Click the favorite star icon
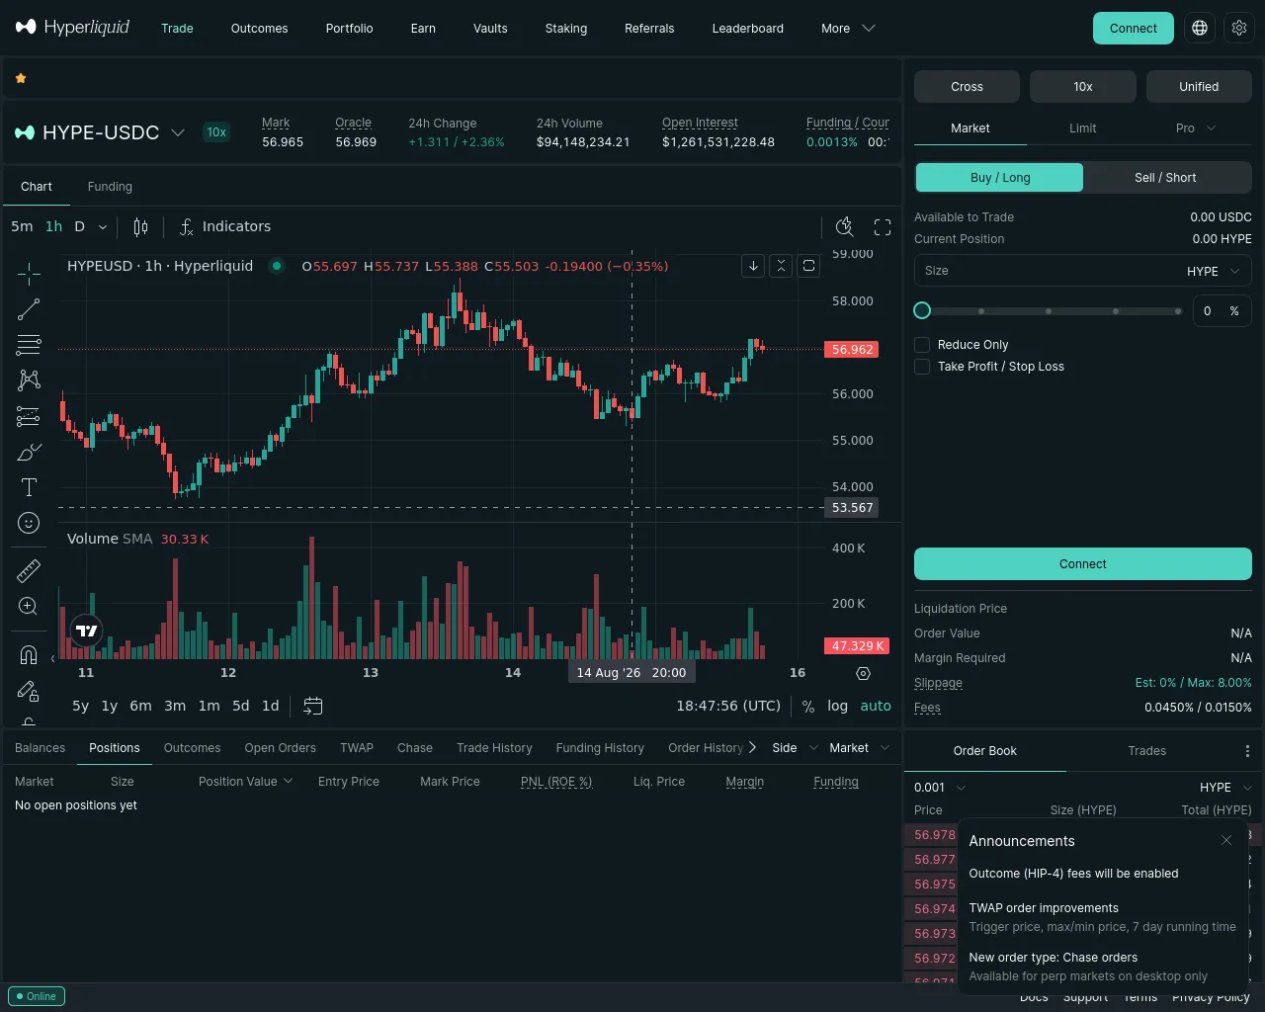Image resolution: width=1265 pixels, height=1012 pixels. (21, 78)
